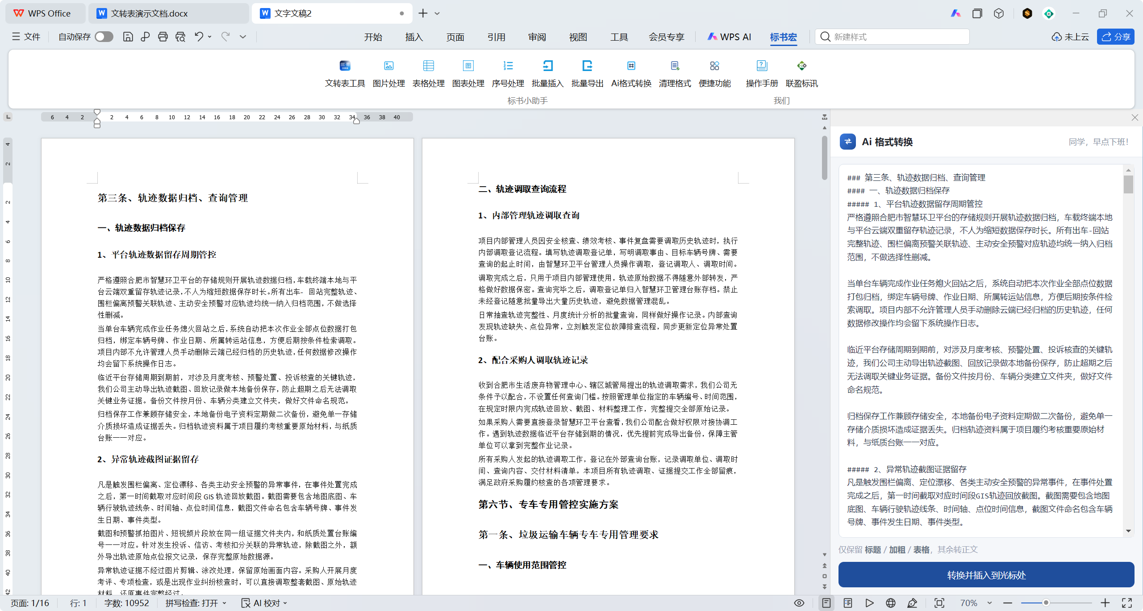Toggle the 自动保存 switch
Image resolution: width=1143 pixels, height=611 pixels.
(x=104, y=37)
